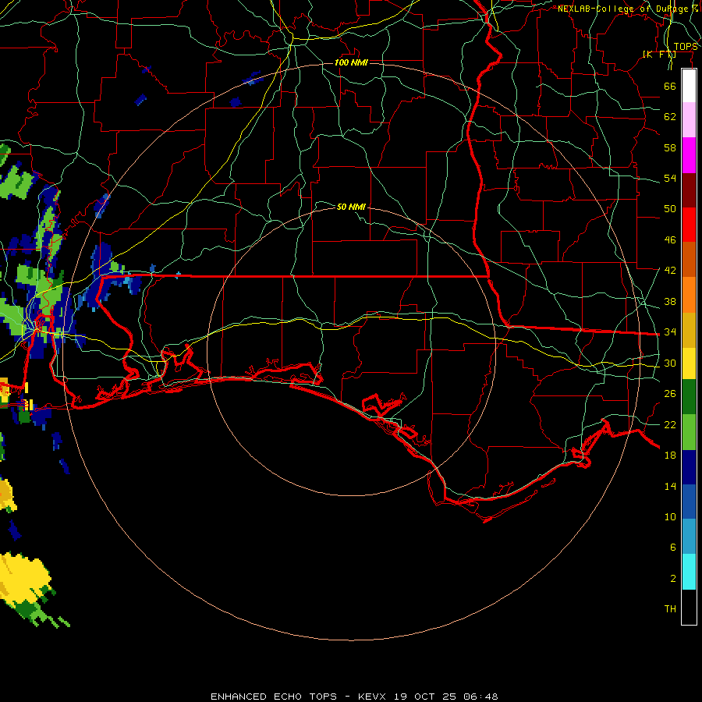Click the "10" legend value
This screenshot has height=702, width=702.
pos(670,517)
